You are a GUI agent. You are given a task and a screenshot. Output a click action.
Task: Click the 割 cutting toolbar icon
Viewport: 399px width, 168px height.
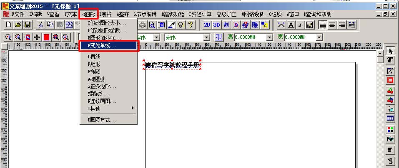click(226, 25)
